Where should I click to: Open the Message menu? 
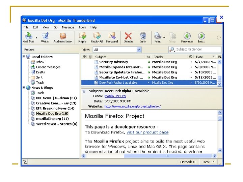68,27
